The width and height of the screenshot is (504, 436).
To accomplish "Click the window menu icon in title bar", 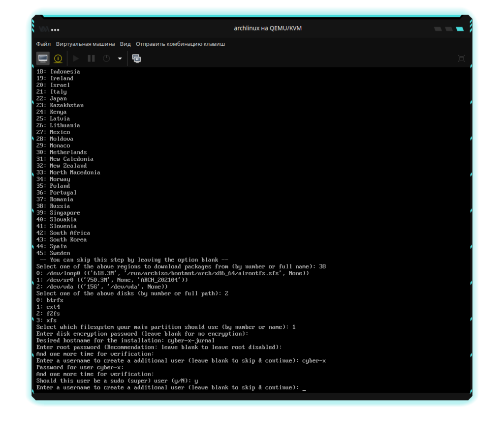I will point(44,29).
